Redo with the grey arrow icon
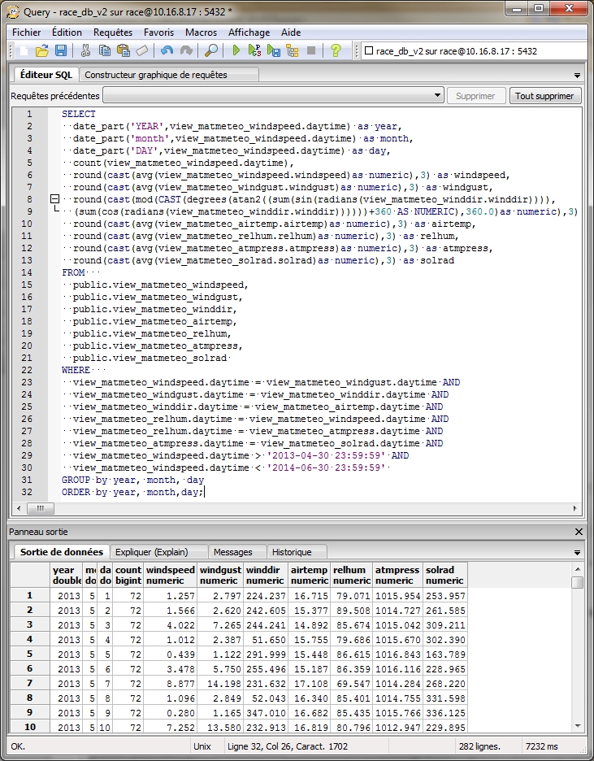Image resolution: width=594 pixels, height=761 pixels. (x=186, y=50)
